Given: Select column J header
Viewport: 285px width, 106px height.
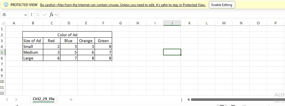Looking at the screenshot, I should coord(172,23).
